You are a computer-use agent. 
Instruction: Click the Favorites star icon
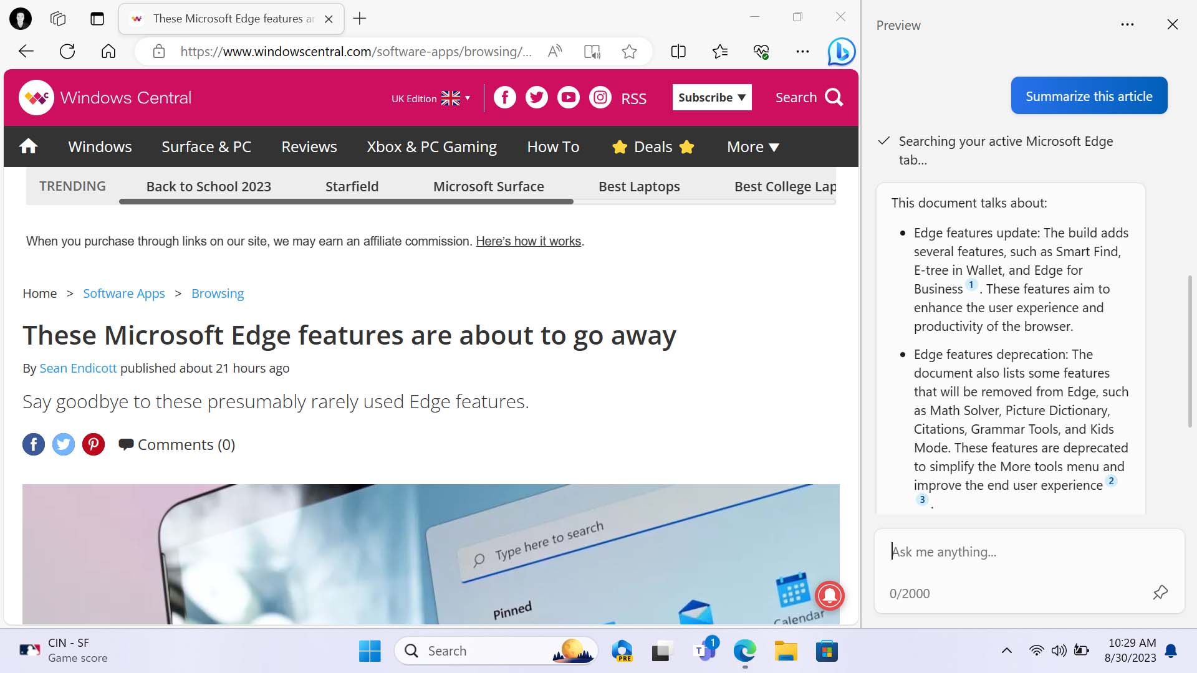coord(630,51)
